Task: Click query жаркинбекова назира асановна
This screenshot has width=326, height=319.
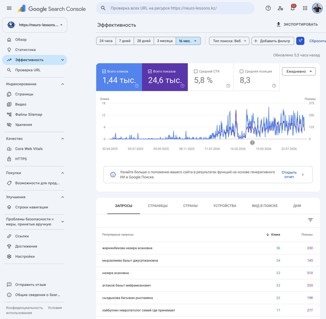Action: click(x=127, y=248)
